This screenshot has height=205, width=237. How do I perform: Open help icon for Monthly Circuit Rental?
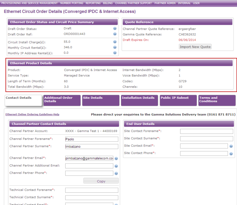point(115,47)
